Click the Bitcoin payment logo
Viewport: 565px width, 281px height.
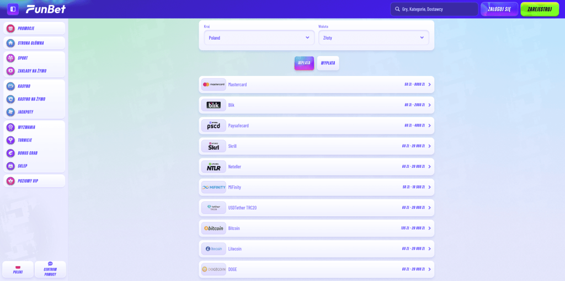point(214,228)
